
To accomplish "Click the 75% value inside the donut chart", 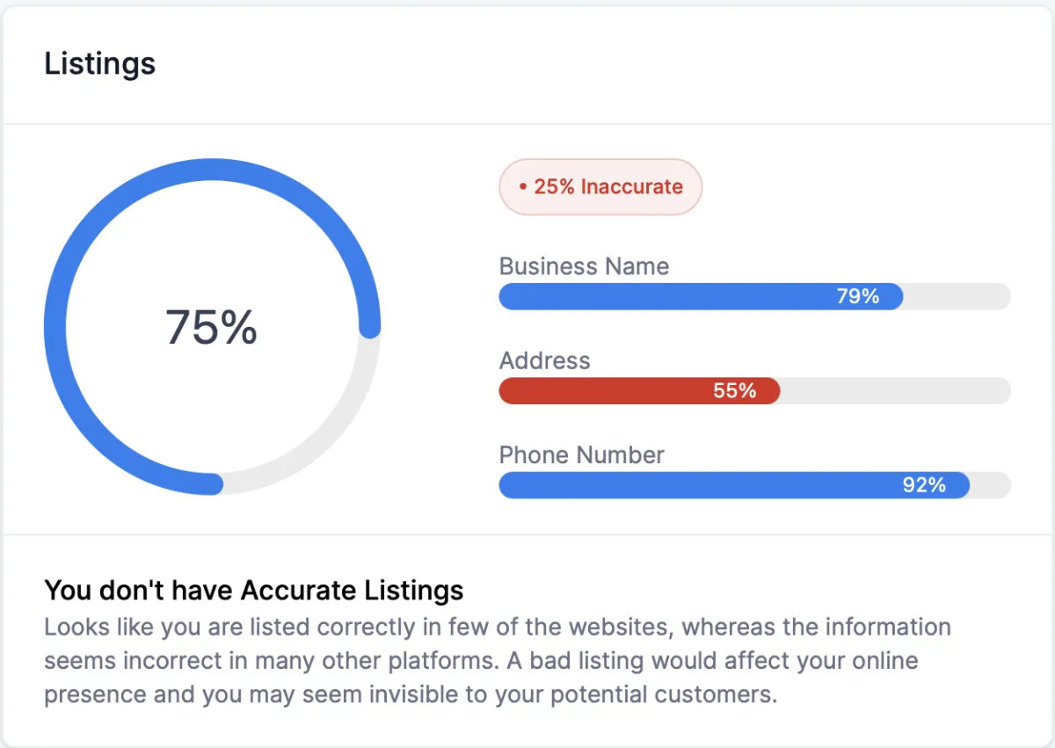I will pos(211,327).
